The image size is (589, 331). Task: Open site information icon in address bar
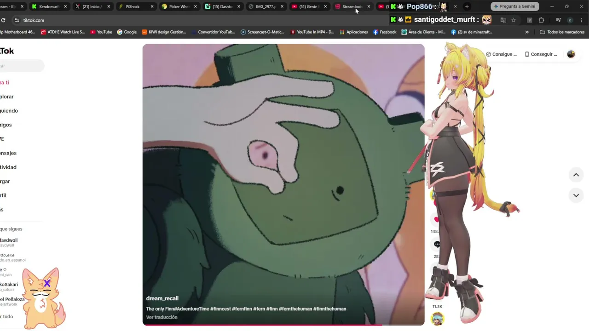pyautogui.click(x=17, y=20)
